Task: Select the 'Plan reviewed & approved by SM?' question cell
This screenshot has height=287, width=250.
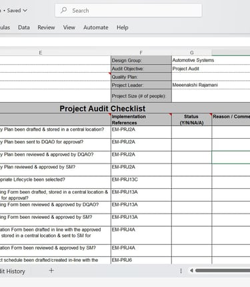Action: (x=55, y=170)
